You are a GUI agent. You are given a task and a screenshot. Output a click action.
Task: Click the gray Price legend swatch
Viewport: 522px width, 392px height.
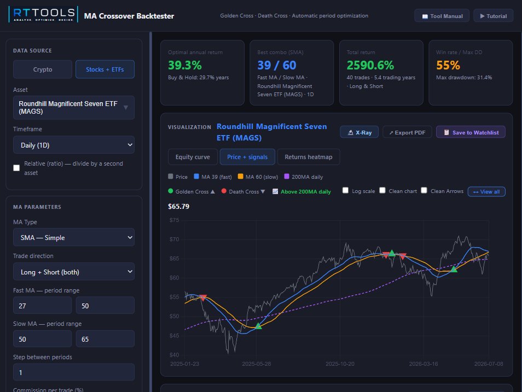point(171,177)
